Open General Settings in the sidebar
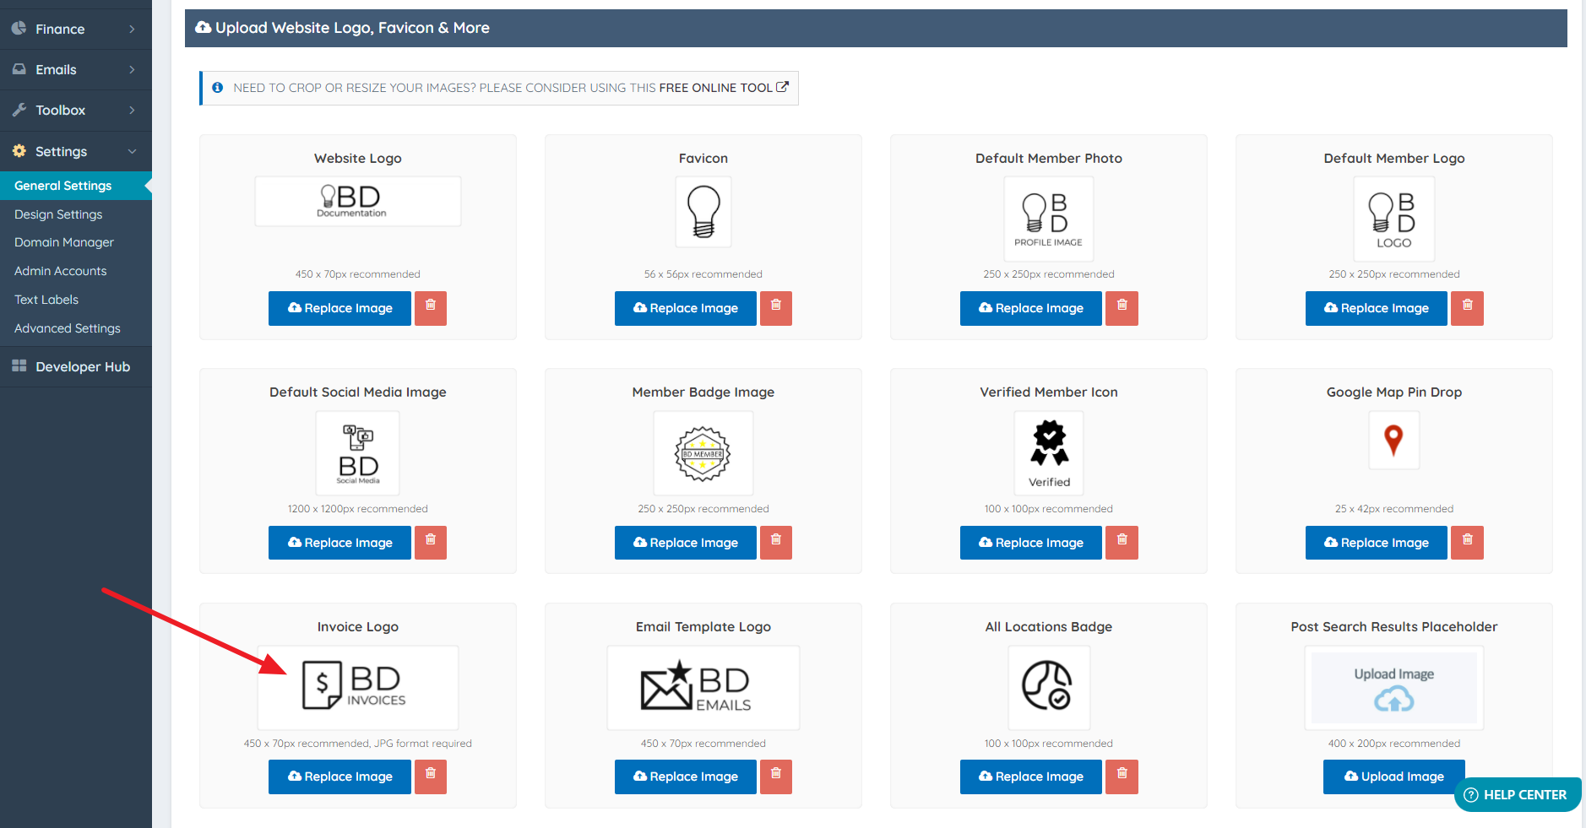The image size is (1586, 828). click(76, 186)
